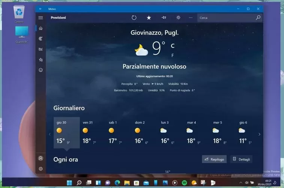The height and width of the screenshot is (188, 284).
Task: Open the volume tray icon
Action: click(x=246, y=183)
